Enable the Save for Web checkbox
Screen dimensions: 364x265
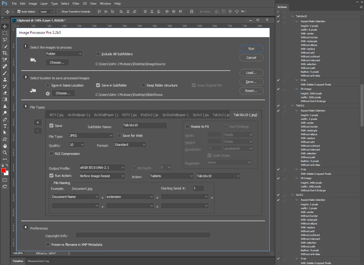[x=119, y=135]
